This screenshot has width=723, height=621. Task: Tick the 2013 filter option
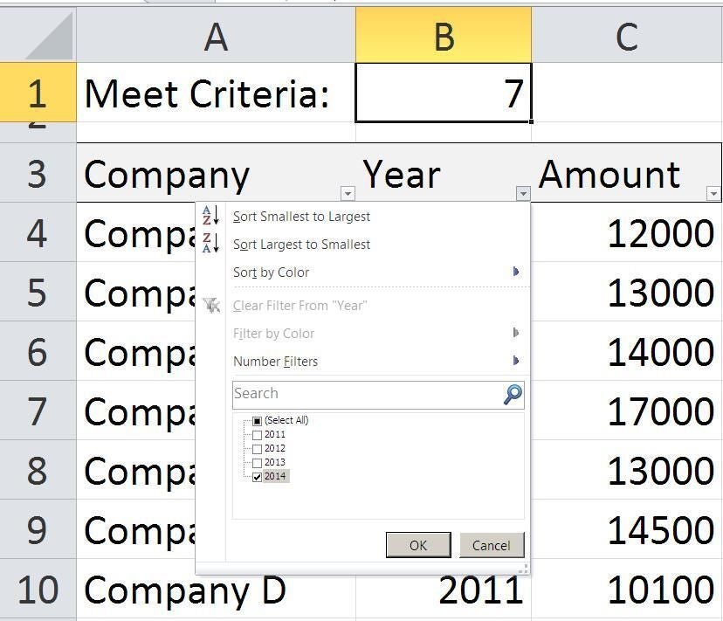tap(257, 463)
